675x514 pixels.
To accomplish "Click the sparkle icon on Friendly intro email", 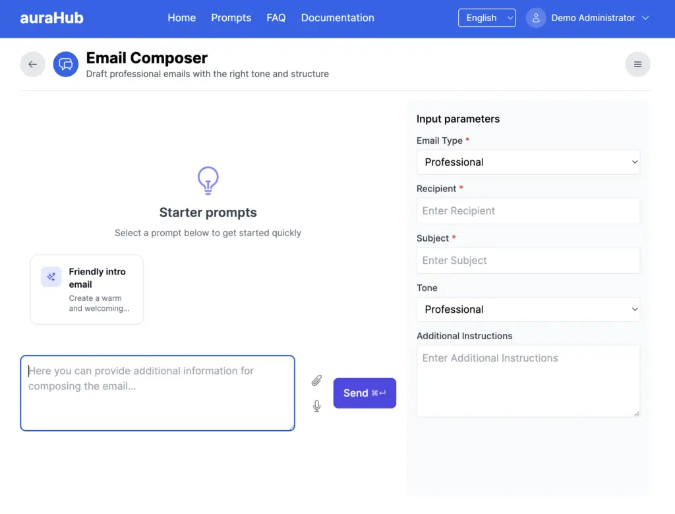I will 51,276.
